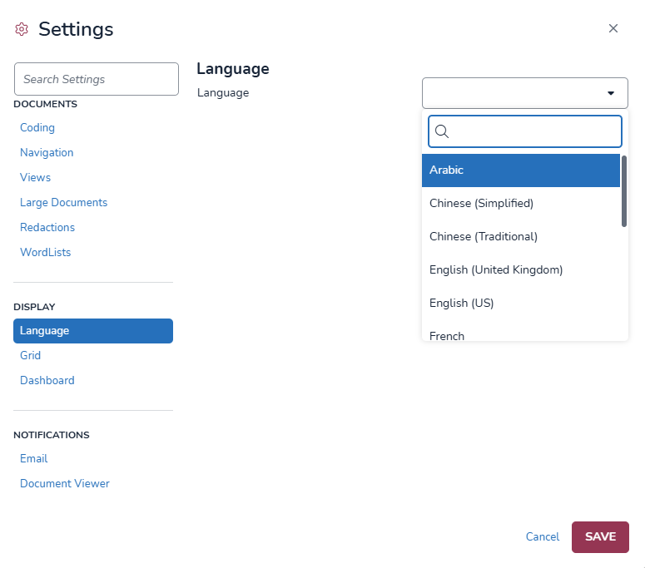Click the magnifier icon in dropdown search
This screenshot has height=568, width=645.
tap(442, 131)
